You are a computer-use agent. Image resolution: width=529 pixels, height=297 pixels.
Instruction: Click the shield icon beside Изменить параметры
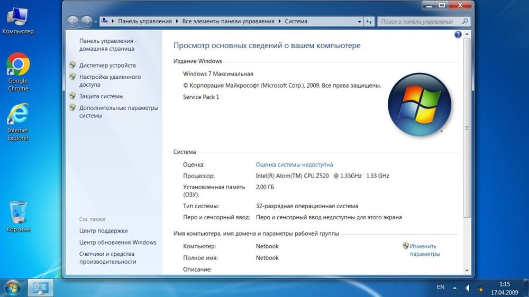click(406, 246)
